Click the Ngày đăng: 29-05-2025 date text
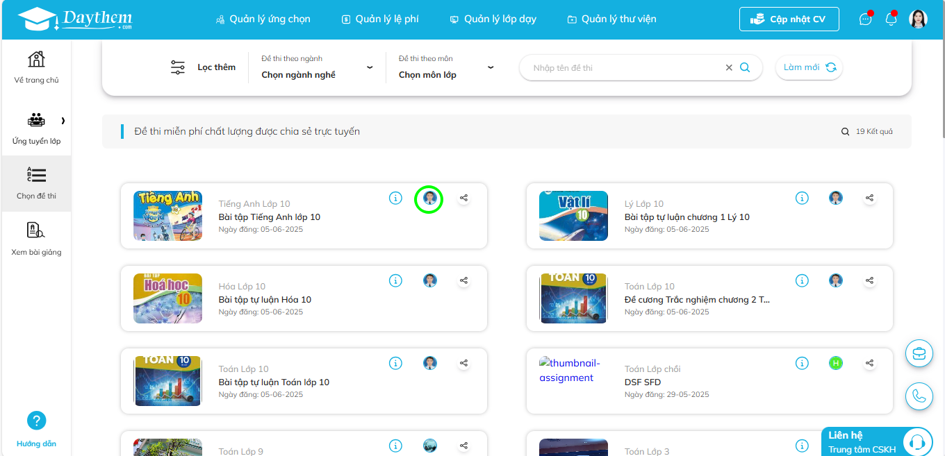Image resolution: width=945 pixels, height=456 pixels. (x=667, y=395)
